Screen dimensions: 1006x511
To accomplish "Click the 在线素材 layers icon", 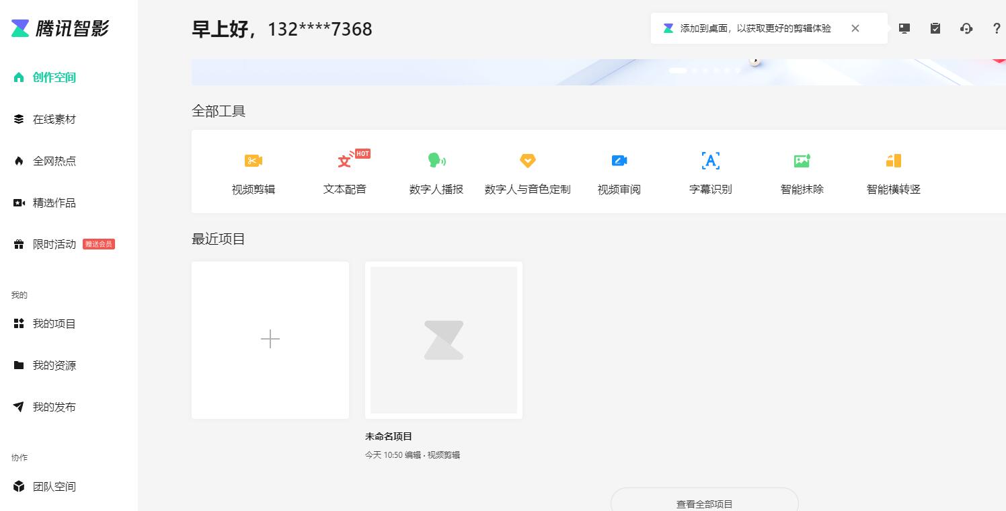I will pos(19,119).
